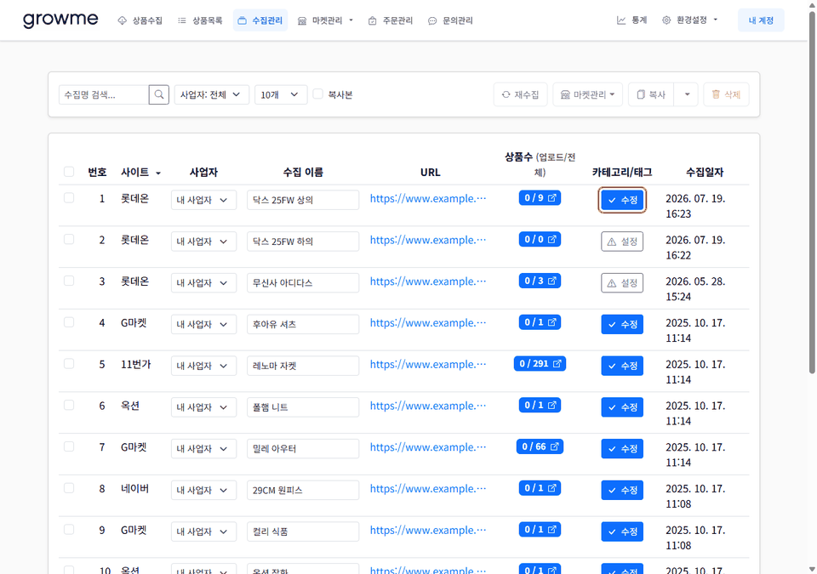817x574 pixels.
Task: Click 상품수집 download icon in nav
Action: (x=122, y=21)
